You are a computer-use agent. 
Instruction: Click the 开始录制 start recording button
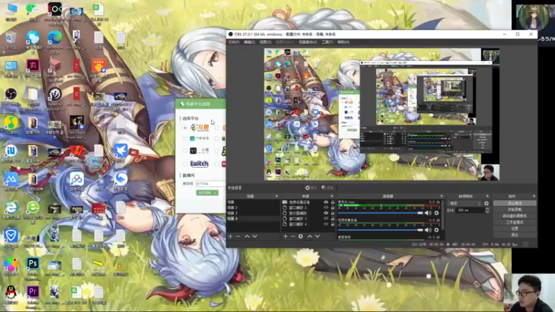tap(514, 209)
